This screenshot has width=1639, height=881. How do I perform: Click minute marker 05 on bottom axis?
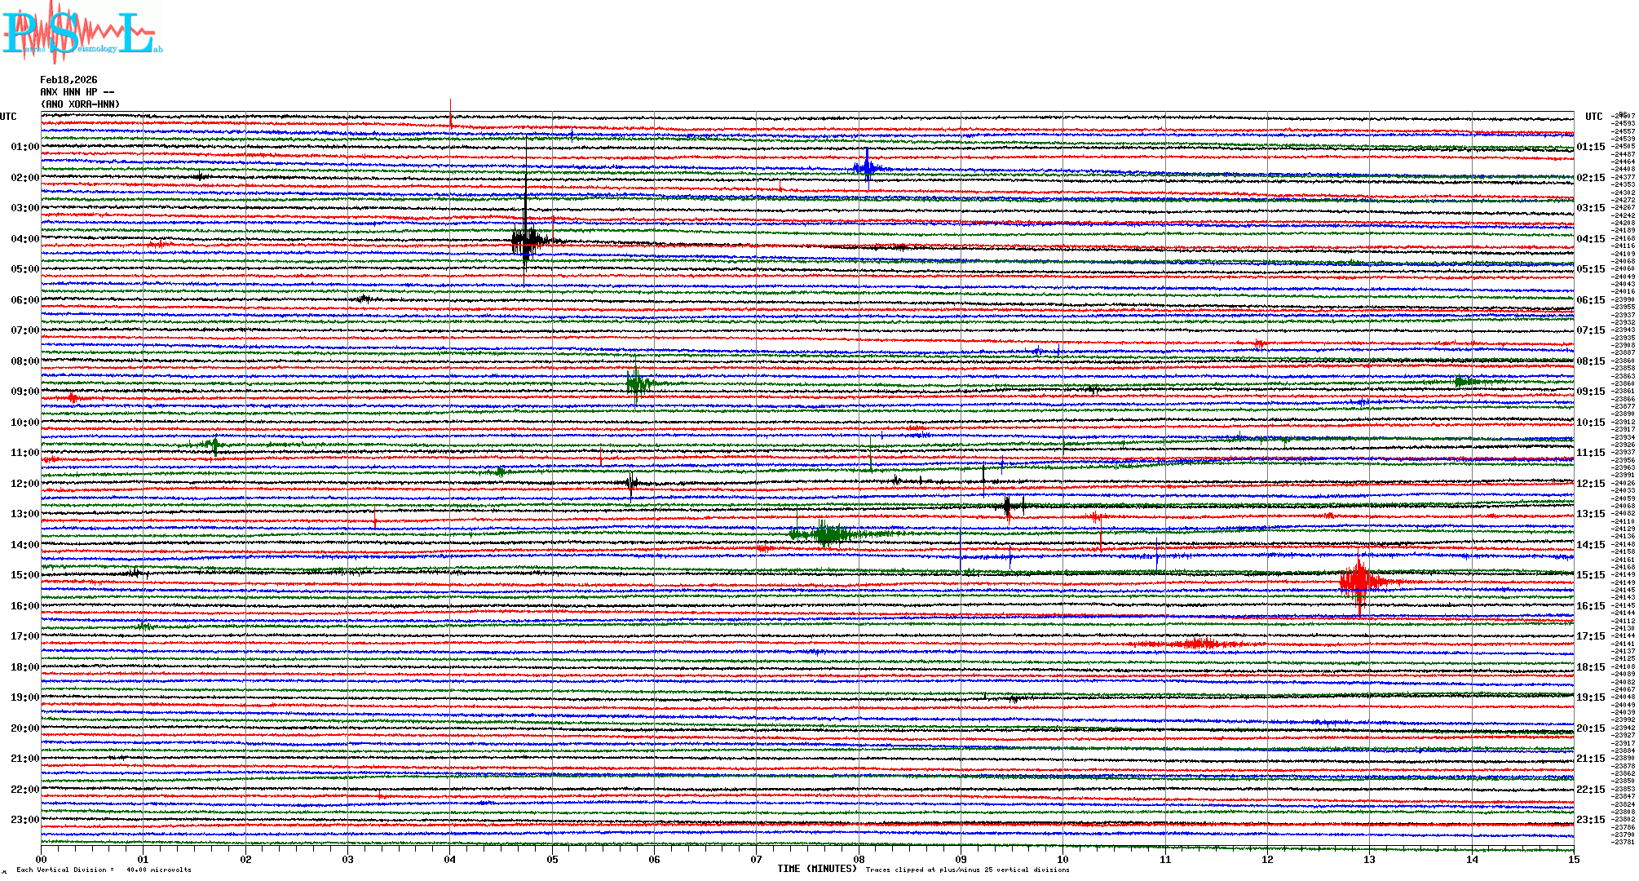[552, 859]
